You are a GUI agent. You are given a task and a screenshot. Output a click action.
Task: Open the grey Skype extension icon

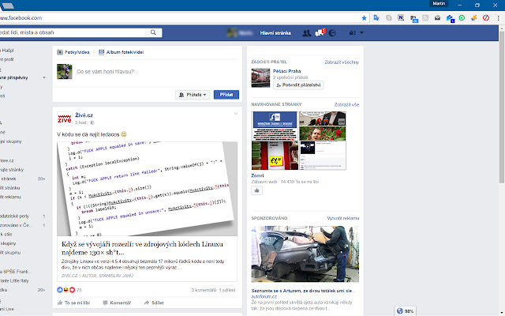(389, 18)
